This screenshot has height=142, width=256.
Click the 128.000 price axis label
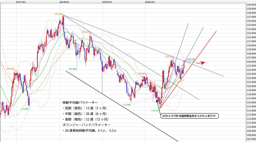point(252,54)
